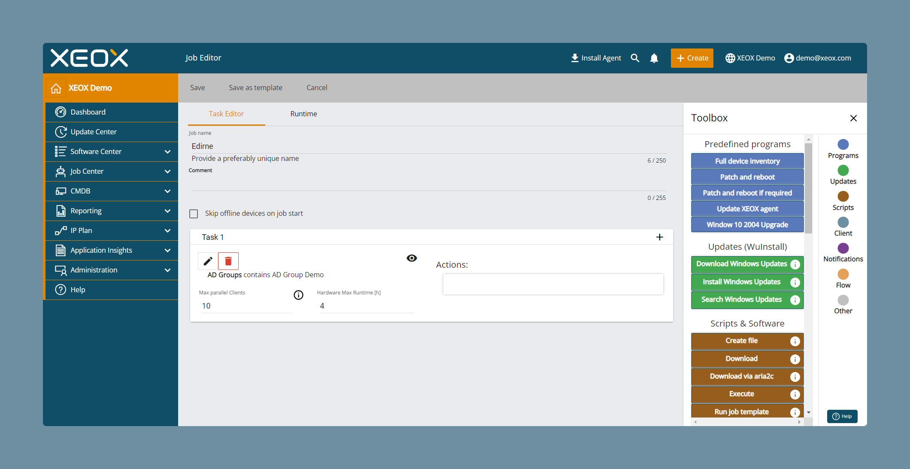Cancel the job editing
The image size is (910, 469).
(317, 88)
